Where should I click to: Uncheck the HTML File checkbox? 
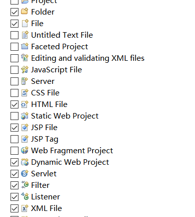(14, 104)
